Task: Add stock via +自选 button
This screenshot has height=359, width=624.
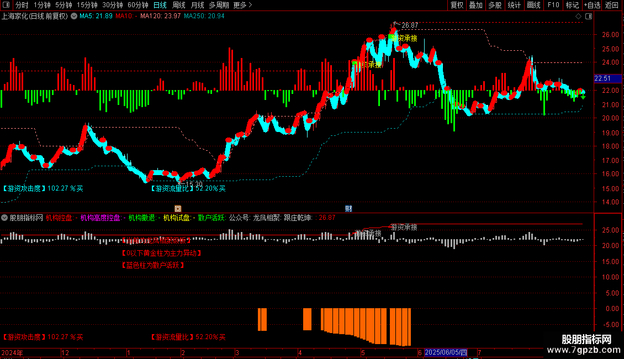Action: coord(592,5)
